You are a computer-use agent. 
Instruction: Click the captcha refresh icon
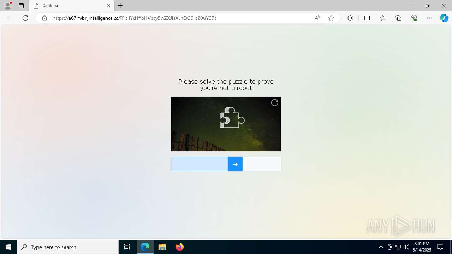point(275,103)
